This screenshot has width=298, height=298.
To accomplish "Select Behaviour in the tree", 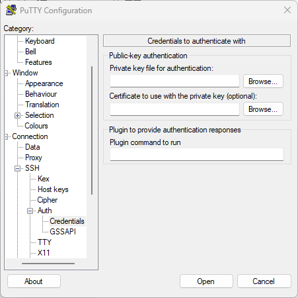I will pos(41,94).
